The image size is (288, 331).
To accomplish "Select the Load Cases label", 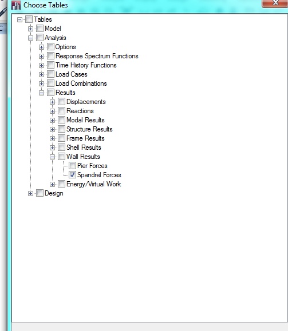I will pyautogui.click(x=72, y=74).
